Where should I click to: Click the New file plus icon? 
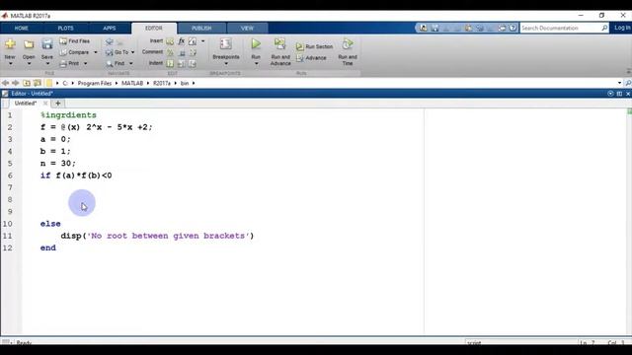[10, 43]
